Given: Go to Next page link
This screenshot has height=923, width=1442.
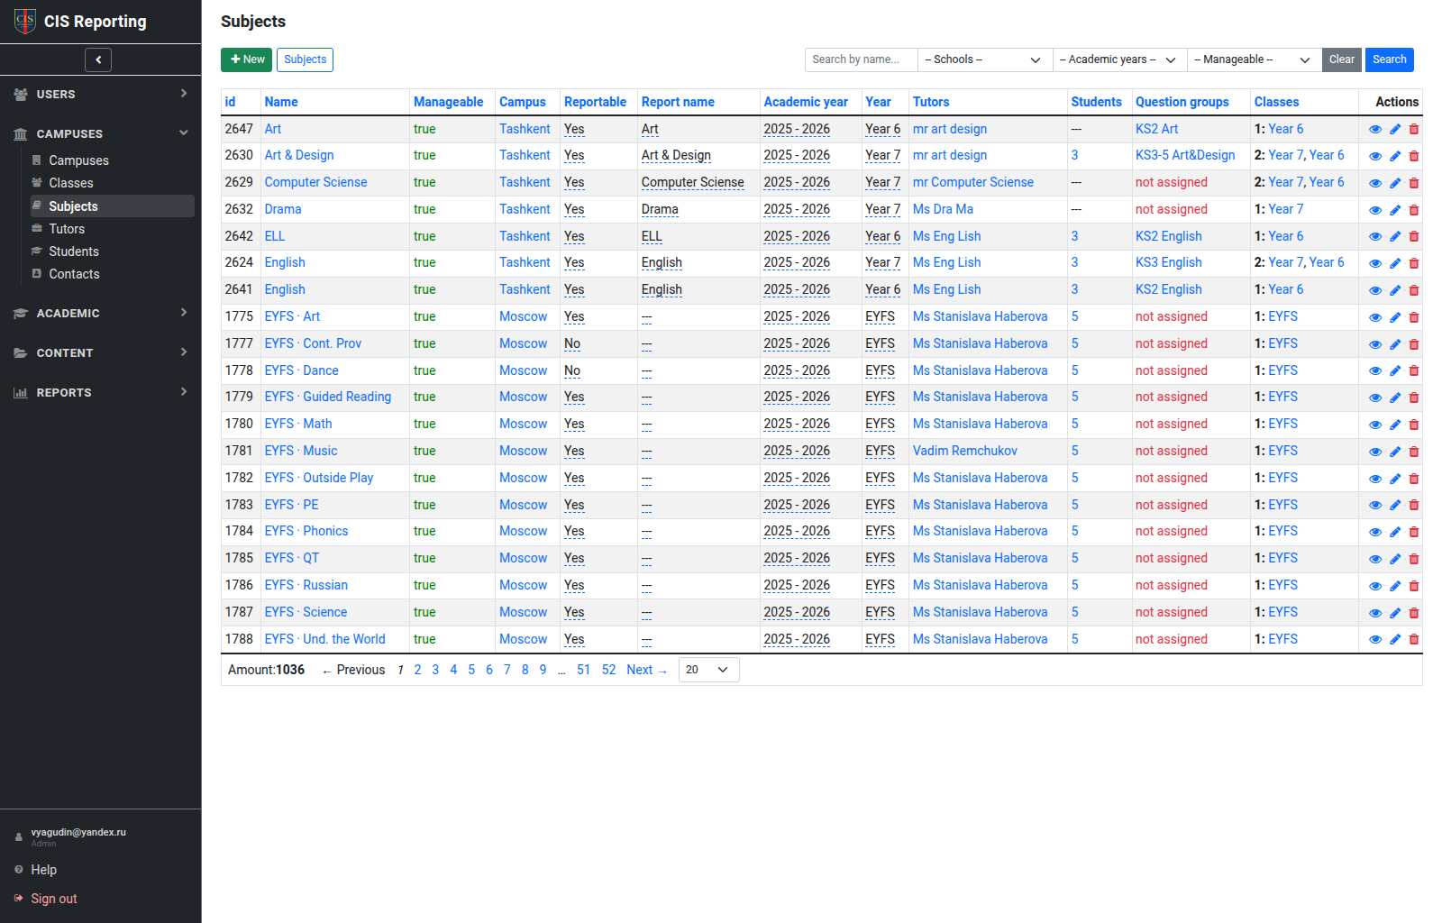Looking at the screenshot, I should (x=646, y=670).
